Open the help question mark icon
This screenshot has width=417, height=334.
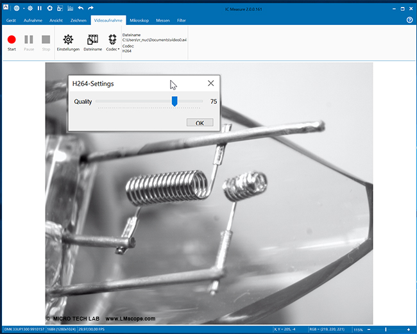pos(409,20)
